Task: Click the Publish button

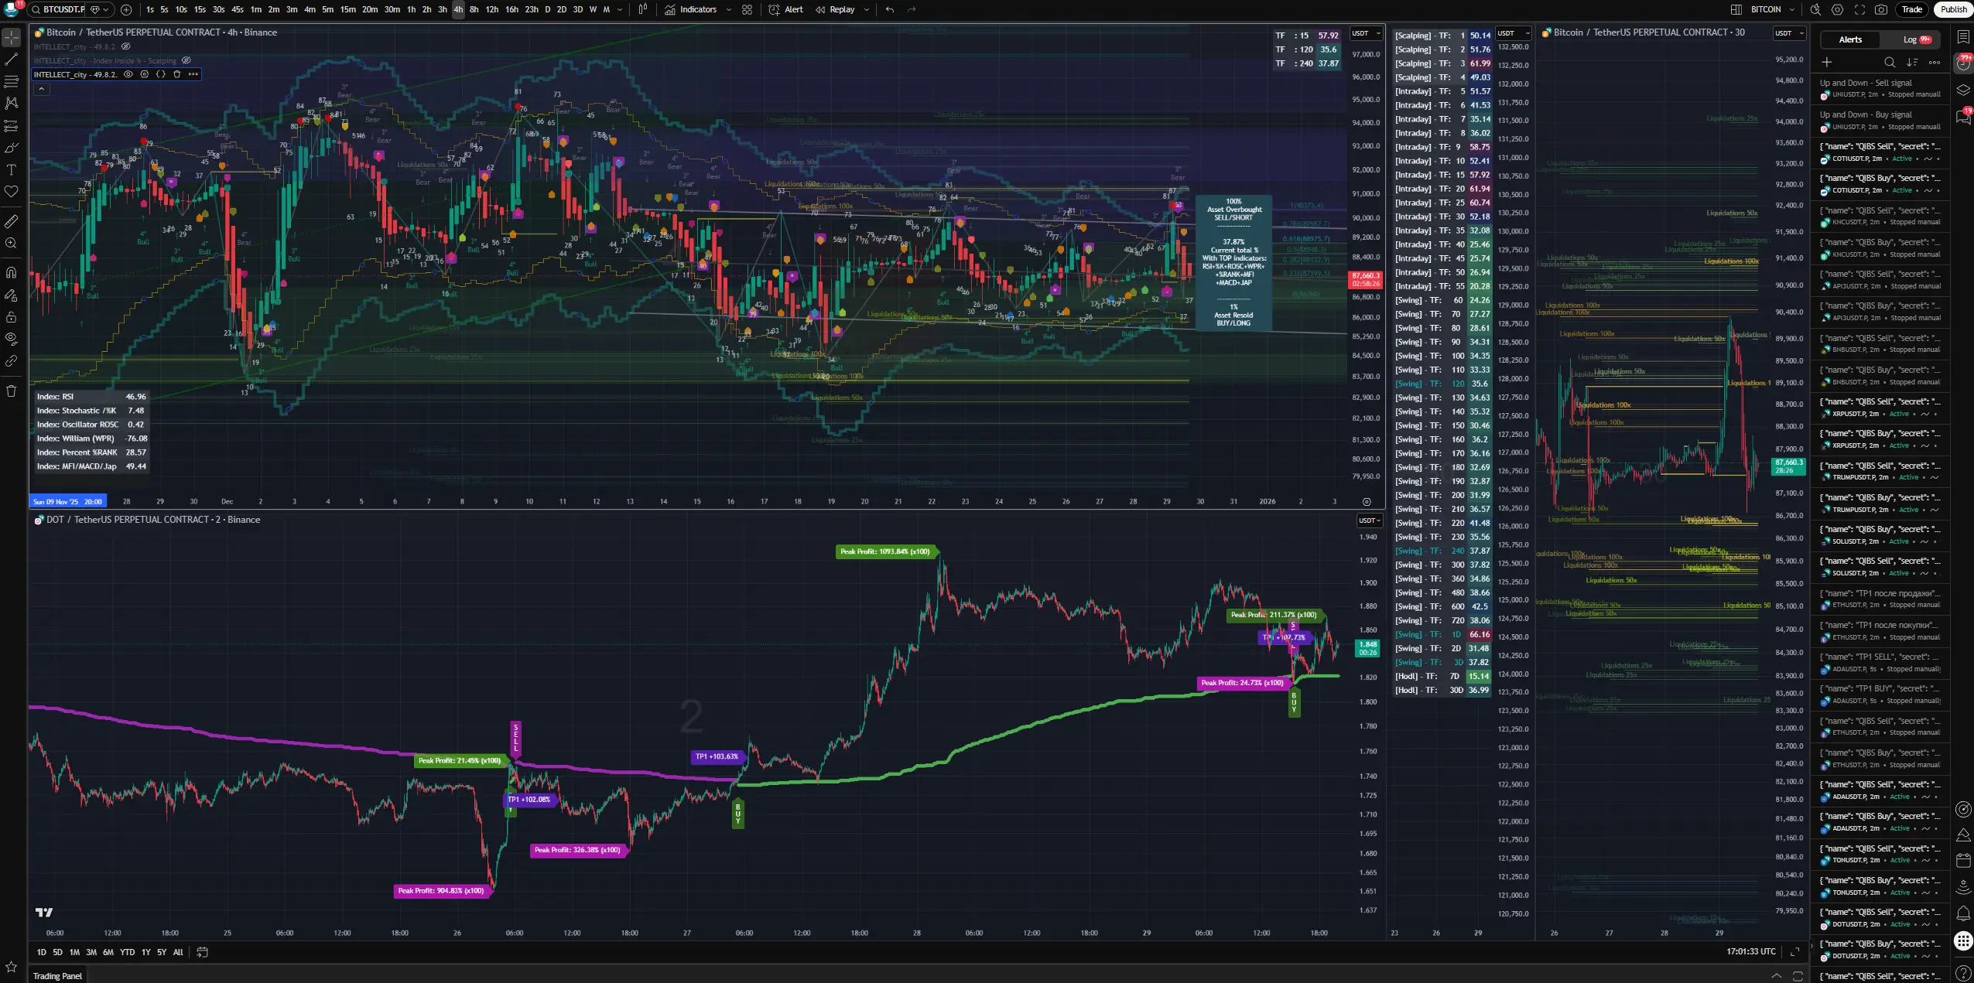Action: pos(1952,9)
